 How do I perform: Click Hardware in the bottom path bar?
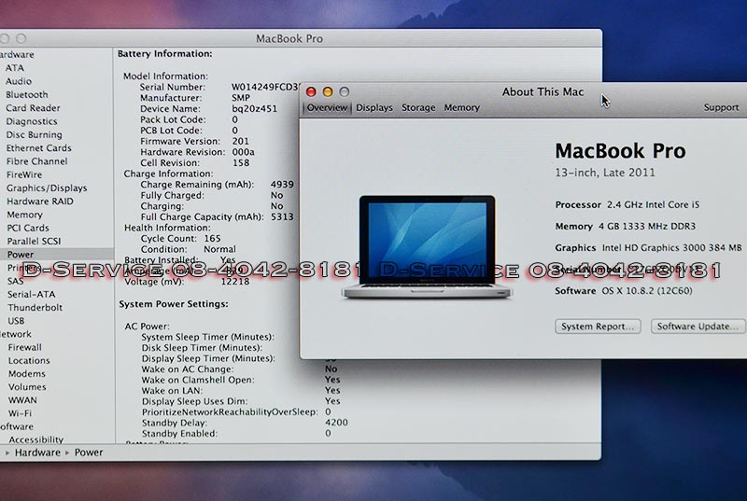pos(37,452)
